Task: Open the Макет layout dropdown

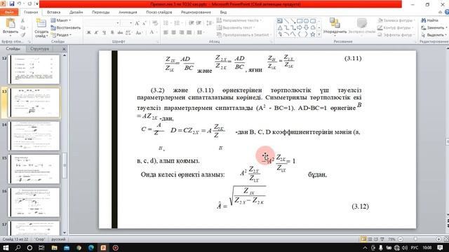Action: click(x=61, y=20)
